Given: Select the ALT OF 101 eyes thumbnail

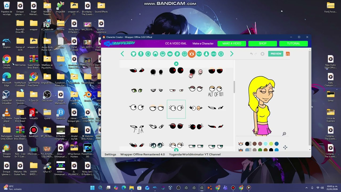Looking at the screenshot, I should [x=216, y=91].
